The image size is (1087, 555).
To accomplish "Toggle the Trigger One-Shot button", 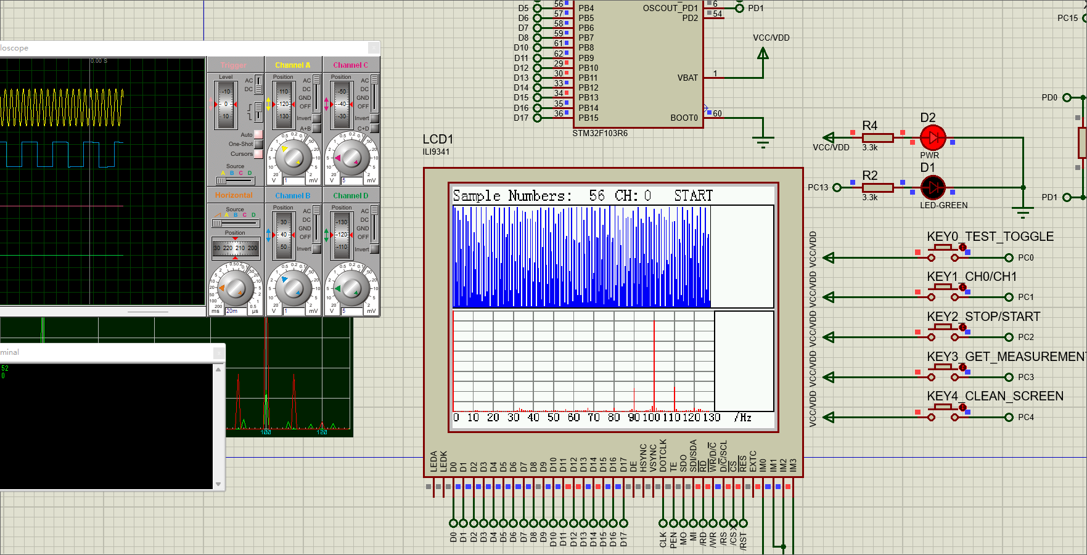I will coord(258,144).
